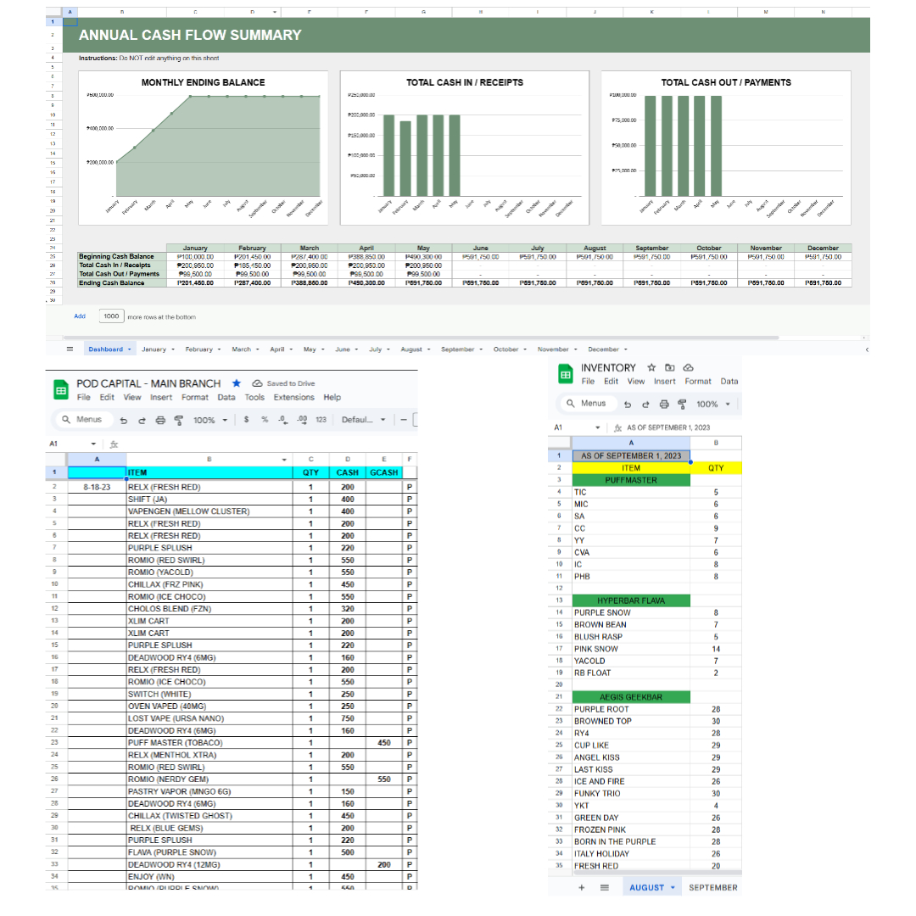Screen dimensions: 916x916
Task: Click the Saved to Drive cloud icon
Action: [257, 383]
